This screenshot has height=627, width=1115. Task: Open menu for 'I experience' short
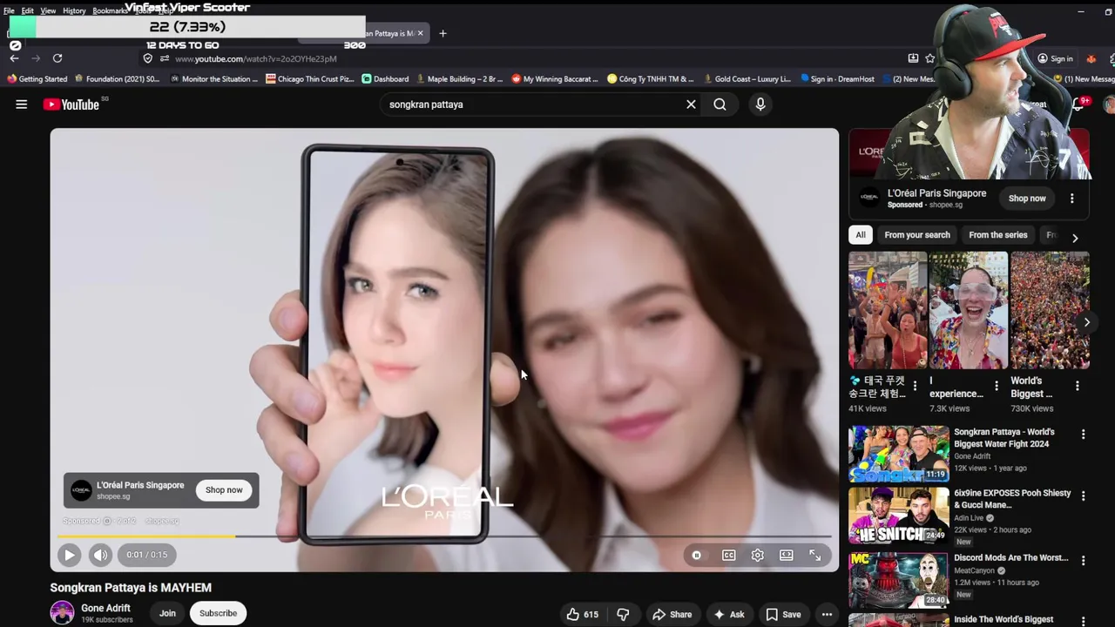pos(997,386)
